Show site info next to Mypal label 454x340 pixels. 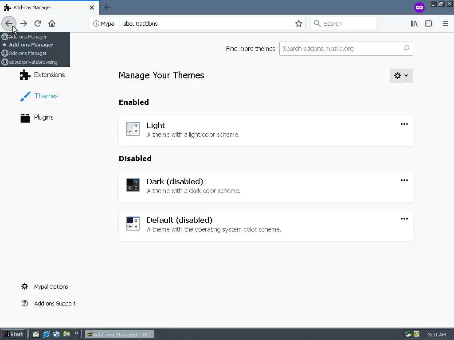tap(96, 23)
